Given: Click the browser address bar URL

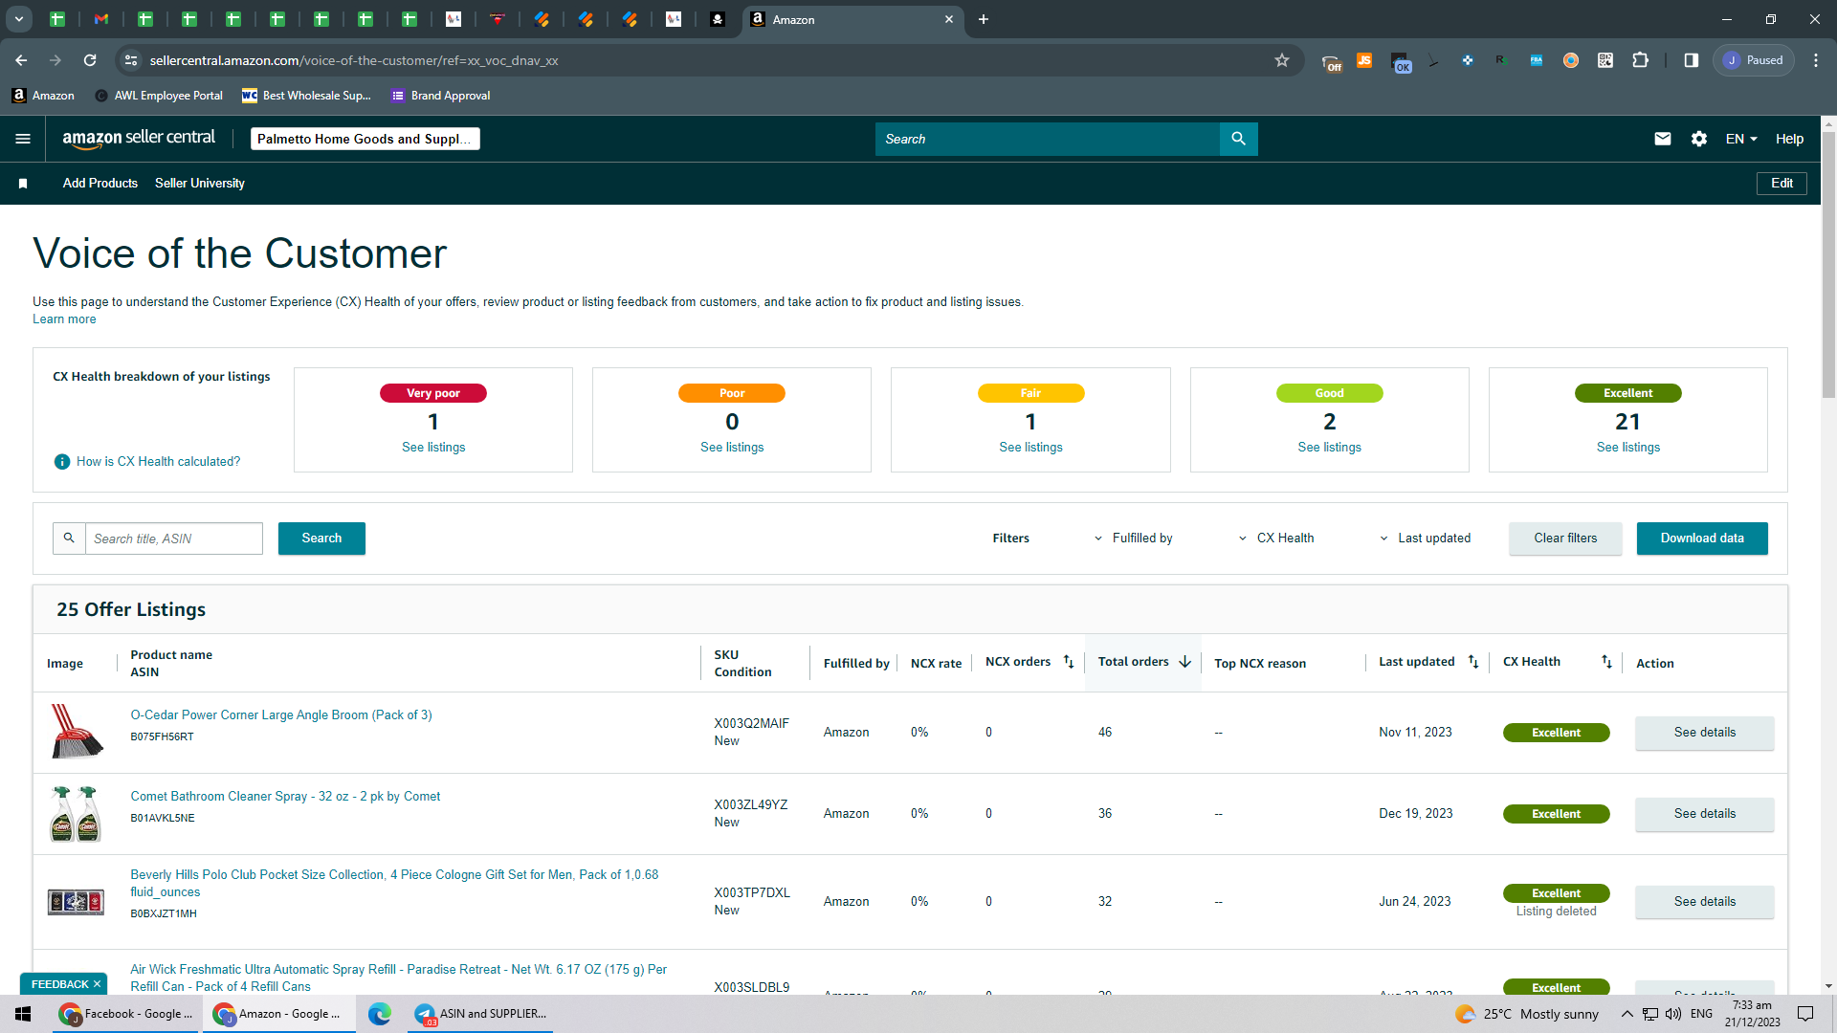Looking at the screenshot, I should (354, 60).
